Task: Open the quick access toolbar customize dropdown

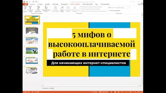Action: (38, 2)
